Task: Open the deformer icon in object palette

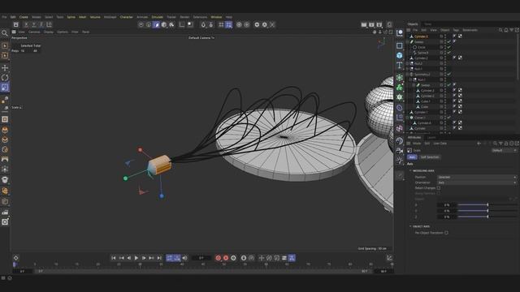Action: [x=400, y=108]
